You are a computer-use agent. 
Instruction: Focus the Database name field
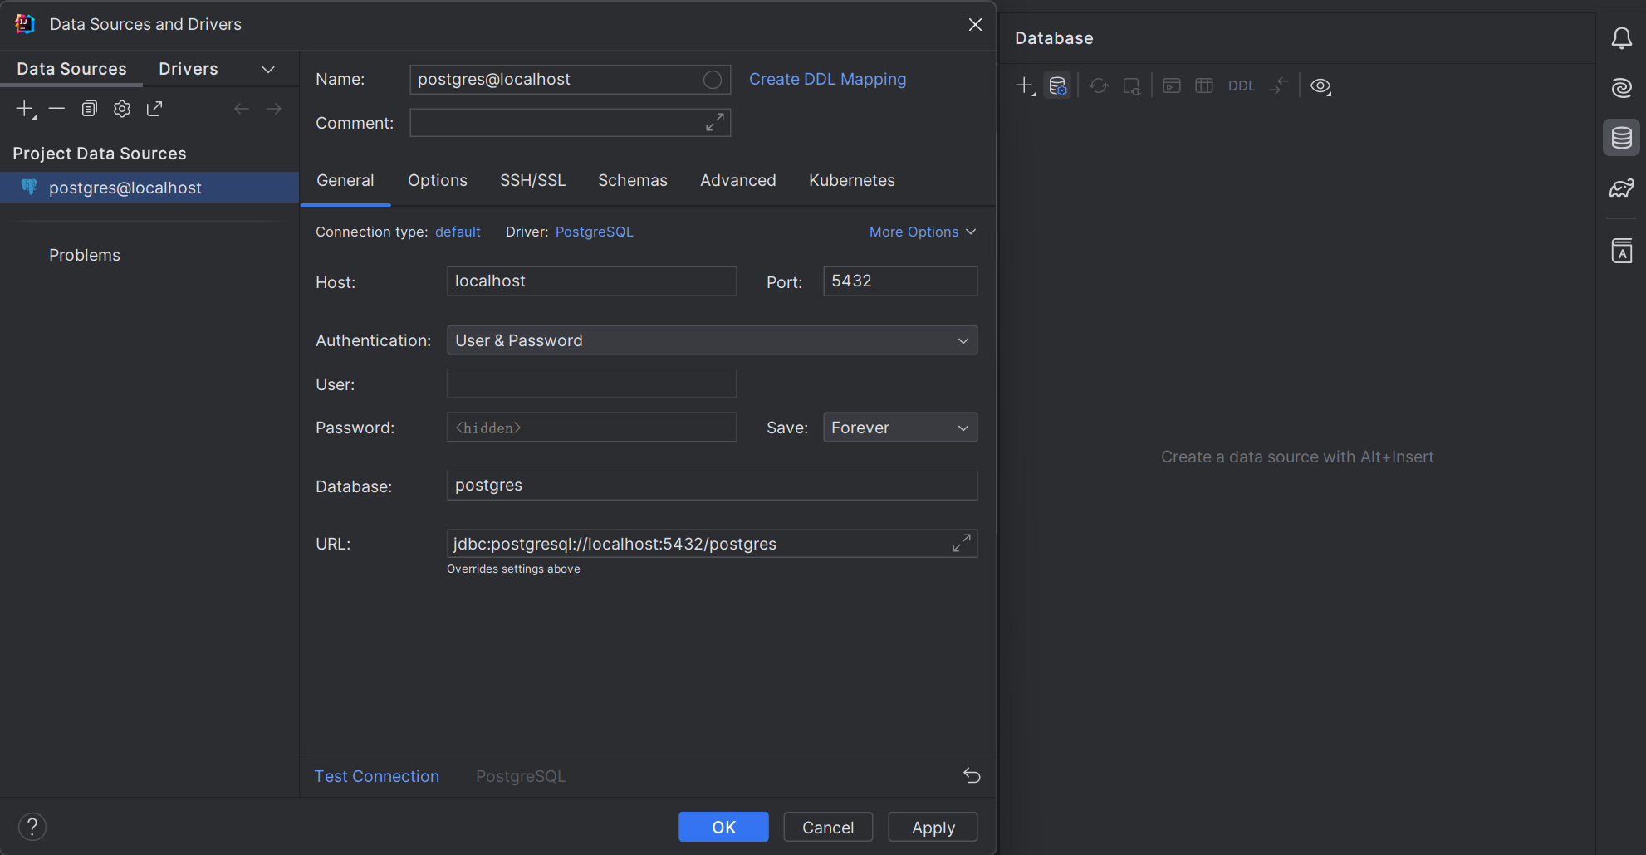coord(712,486)
